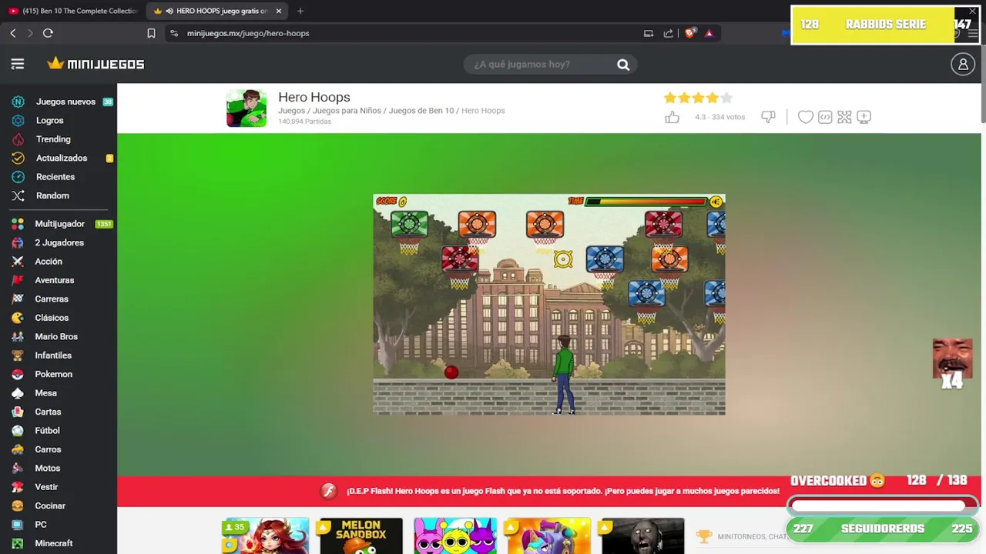Image resolution: width=986 pixels, height=554 pixels.
Task: Open the Fútbol category
Action: (47, 431)
